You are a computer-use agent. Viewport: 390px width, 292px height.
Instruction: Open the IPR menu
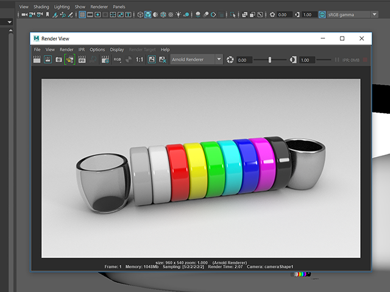click(82, 49)
